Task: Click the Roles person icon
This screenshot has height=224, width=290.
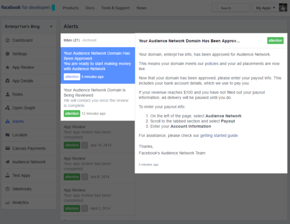Action: click(x=8, y=94)
